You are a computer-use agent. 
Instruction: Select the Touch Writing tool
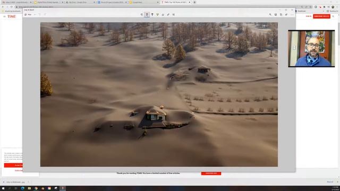[142, 14]
